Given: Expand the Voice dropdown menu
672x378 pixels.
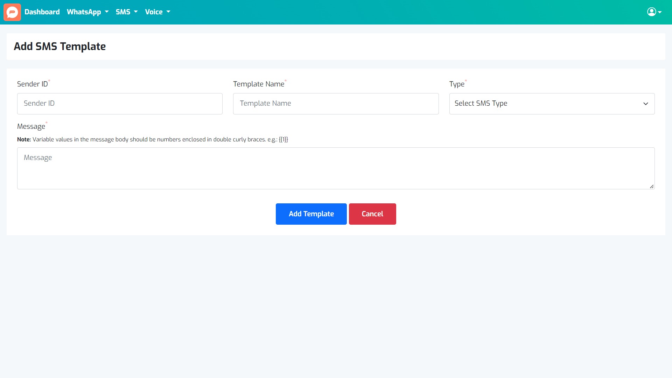Looking at the screenshot, I should point(157,12).
